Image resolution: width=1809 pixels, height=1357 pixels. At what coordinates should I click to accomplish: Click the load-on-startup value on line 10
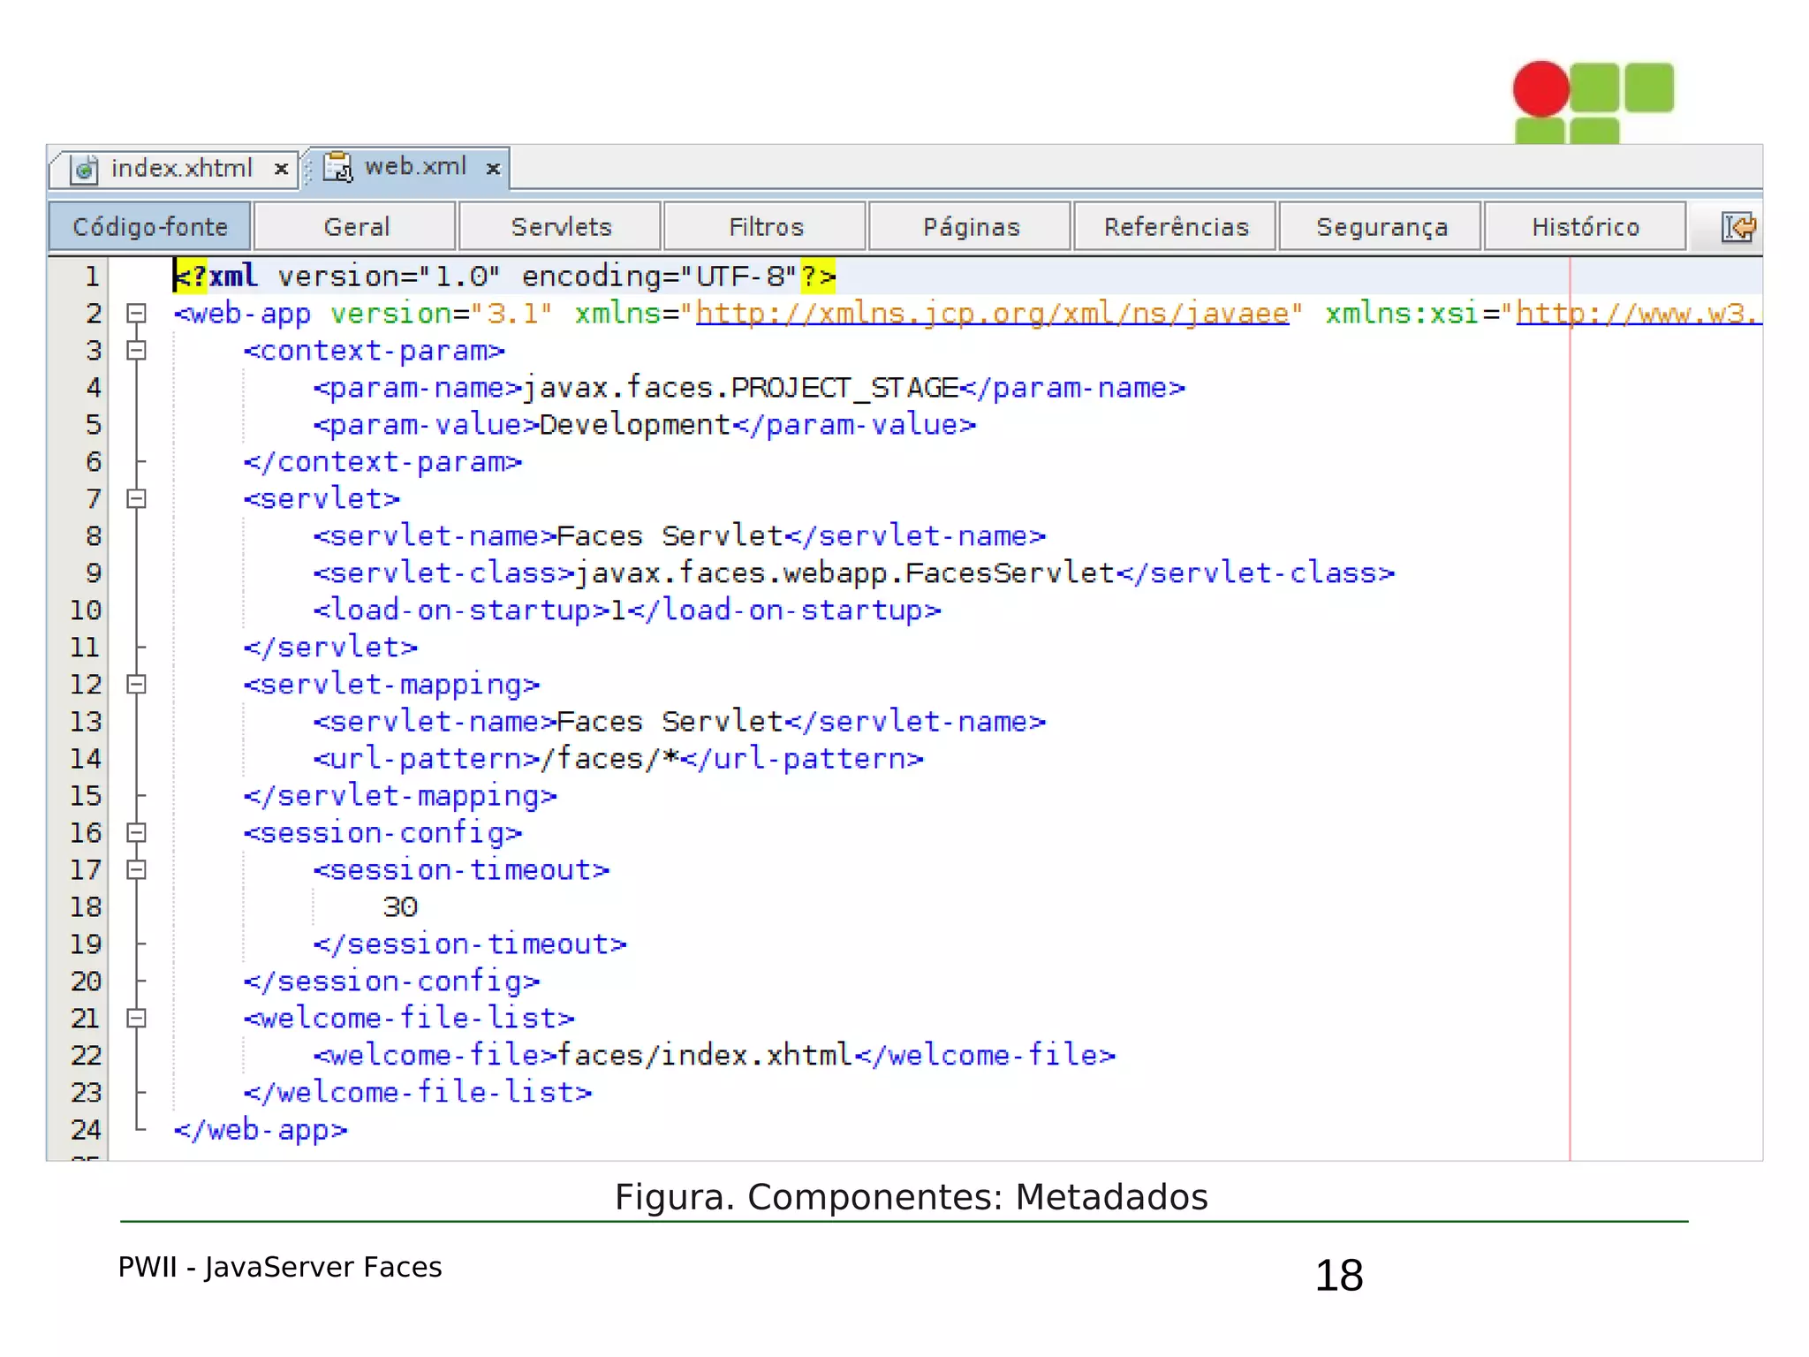point(618,610)
